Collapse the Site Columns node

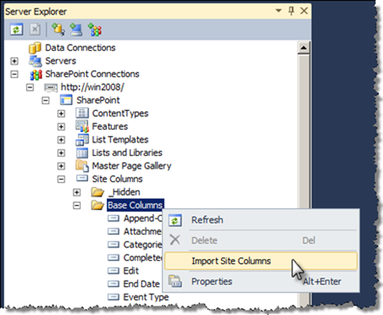coord(61,179)
